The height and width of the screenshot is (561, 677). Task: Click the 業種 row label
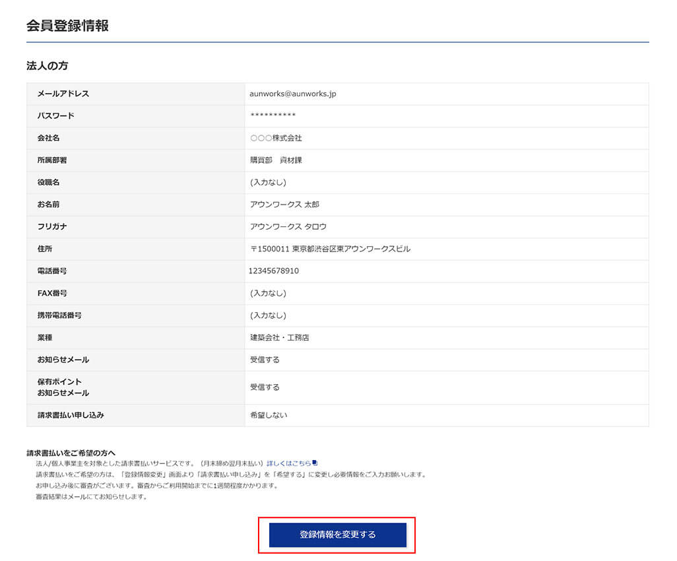pyautogui.click(x=44, y=337)
